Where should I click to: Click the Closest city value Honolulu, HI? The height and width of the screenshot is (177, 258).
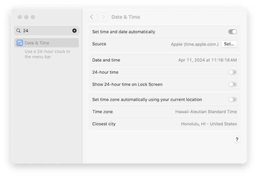pyautogui.click(x=209, y=124)
